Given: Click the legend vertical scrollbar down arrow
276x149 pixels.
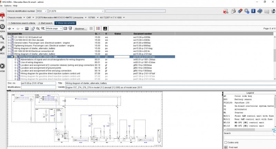Looking at the screenshot, I should 275,127.
